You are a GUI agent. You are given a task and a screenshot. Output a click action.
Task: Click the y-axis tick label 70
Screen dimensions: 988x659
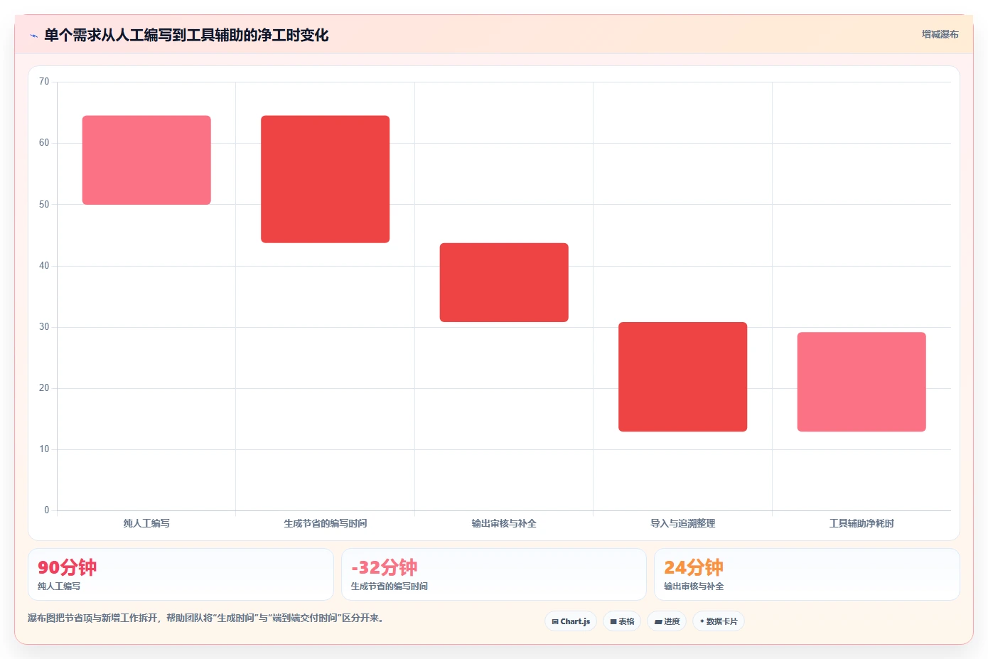(x=44, y=82)
